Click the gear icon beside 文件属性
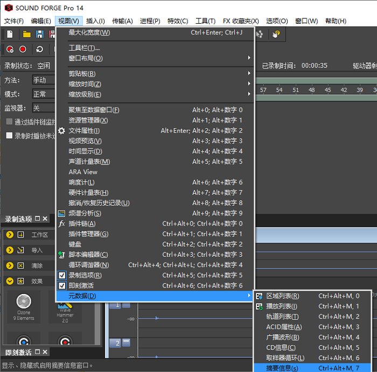 pyautogui.click(x=61, y=131)
